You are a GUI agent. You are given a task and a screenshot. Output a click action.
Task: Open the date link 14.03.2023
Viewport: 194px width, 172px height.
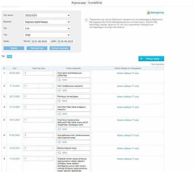point(14,148)
